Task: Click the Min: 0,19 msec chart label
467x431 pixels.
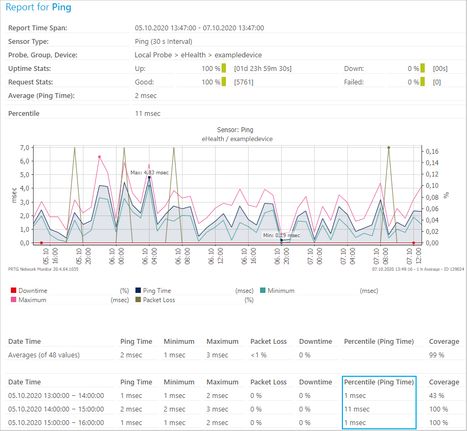Action: tap(281, 236)
